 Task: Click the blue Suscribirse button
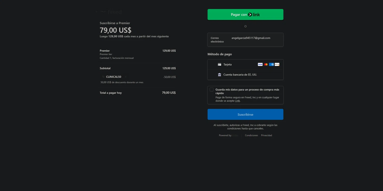pos(245,114)
